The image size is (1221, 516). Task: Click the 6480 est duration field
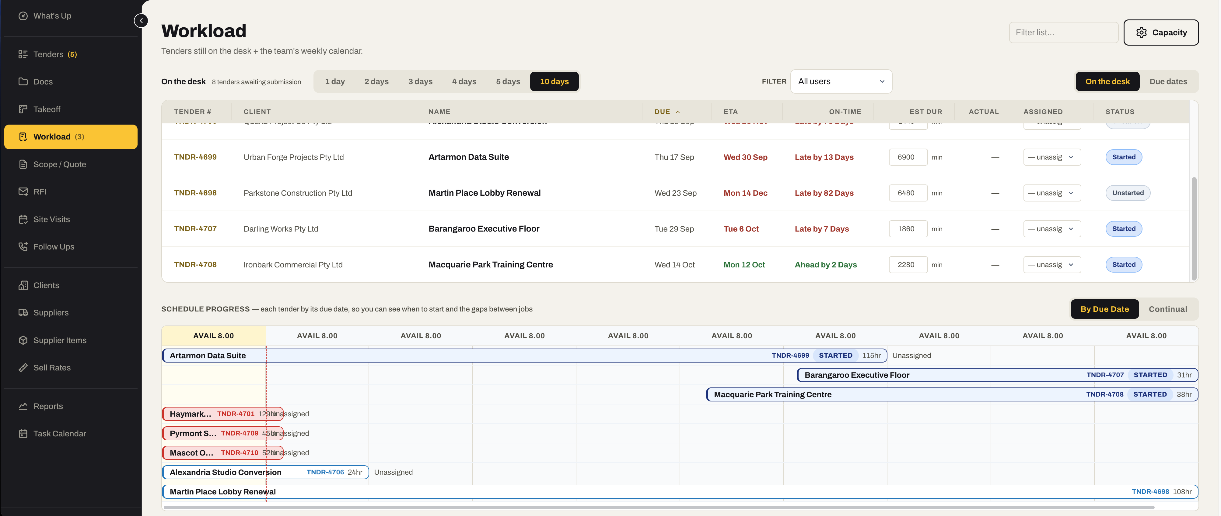(x=908, y=193)
